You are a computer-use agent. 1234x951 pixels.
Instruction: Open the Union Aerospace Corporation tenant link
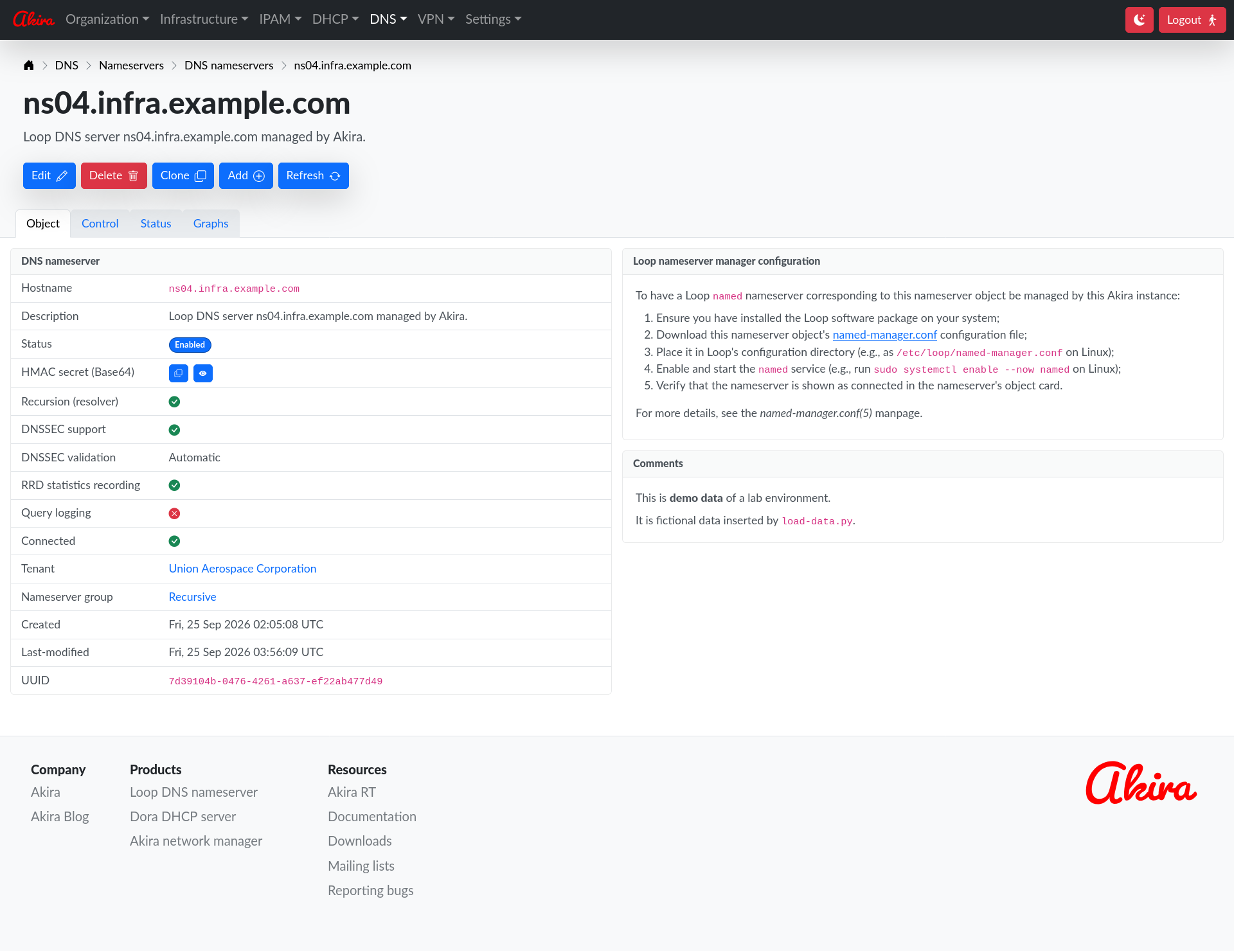(x=242, y=569)
